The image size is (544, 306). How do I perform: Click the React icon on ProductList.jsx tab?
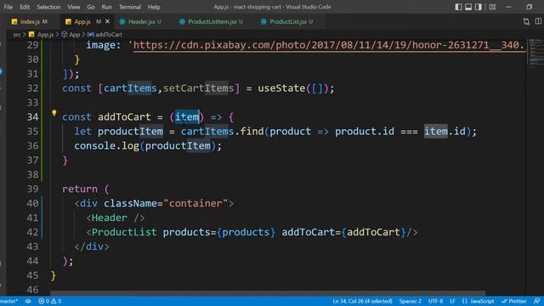[x=263, y=22]
